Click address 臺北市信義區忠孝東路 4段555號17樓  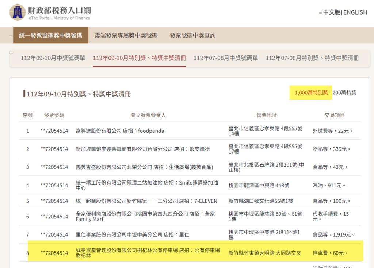(265, 149)
